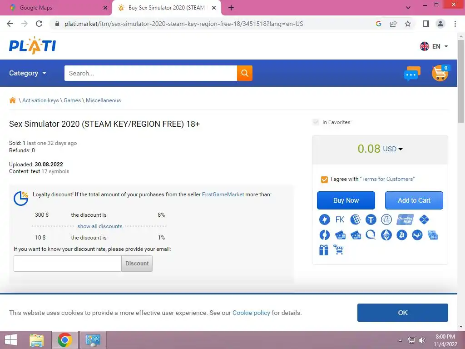Select the Steam payment icon

[x=417, y=235]
